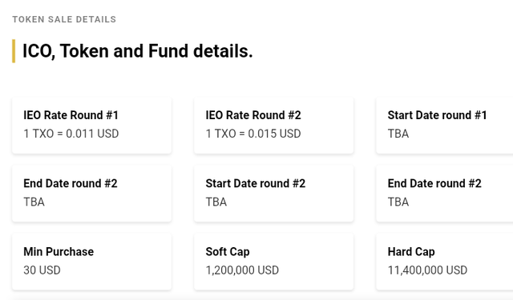Click the ICO, Token and Fund details heading
The height and width of the screenshot is (300, 513).
tap(137, 51)
